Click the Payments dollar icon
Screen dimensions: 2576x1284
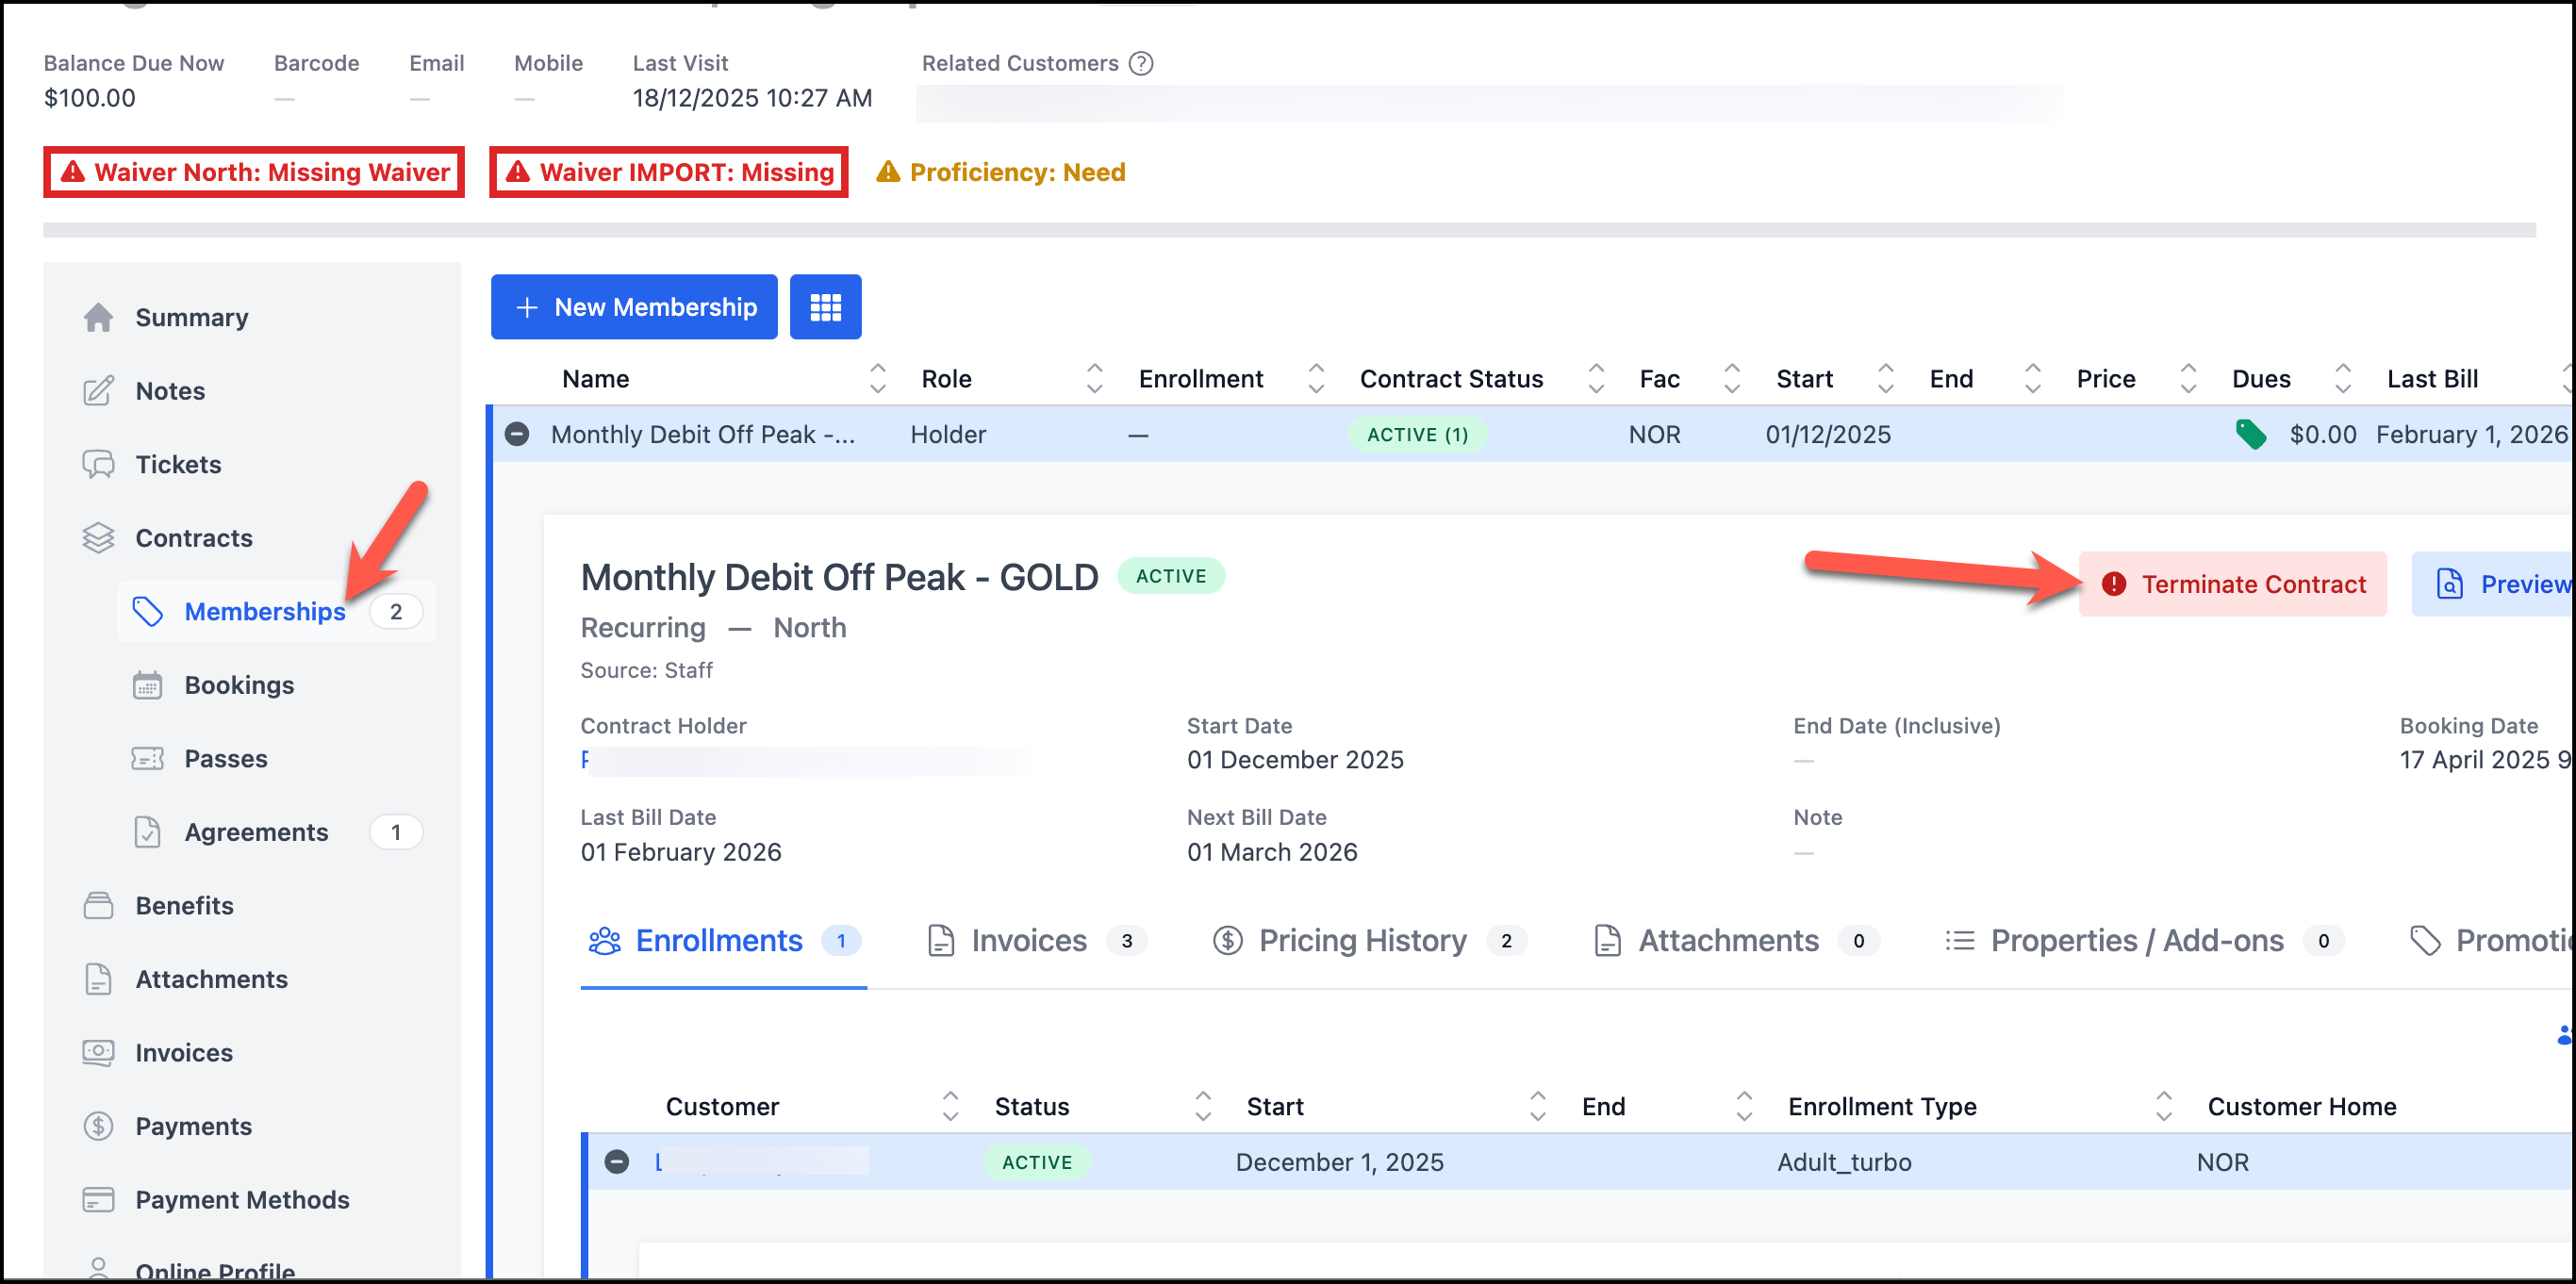(x=98, y=1126)
